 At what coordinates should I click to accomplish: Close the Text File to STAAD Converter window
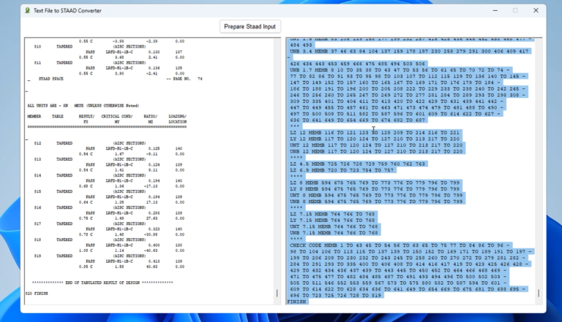click(x=536, y=10)
